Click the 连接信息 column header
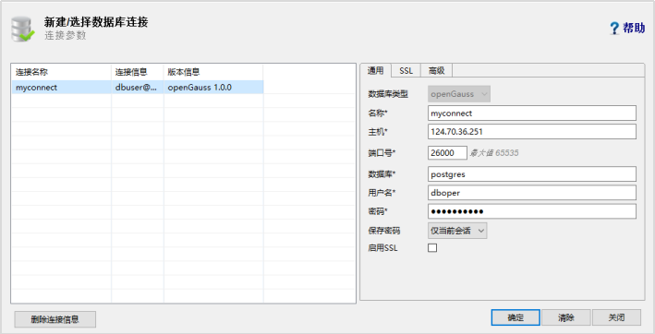655x334 pixels. (x=138, y=72)
